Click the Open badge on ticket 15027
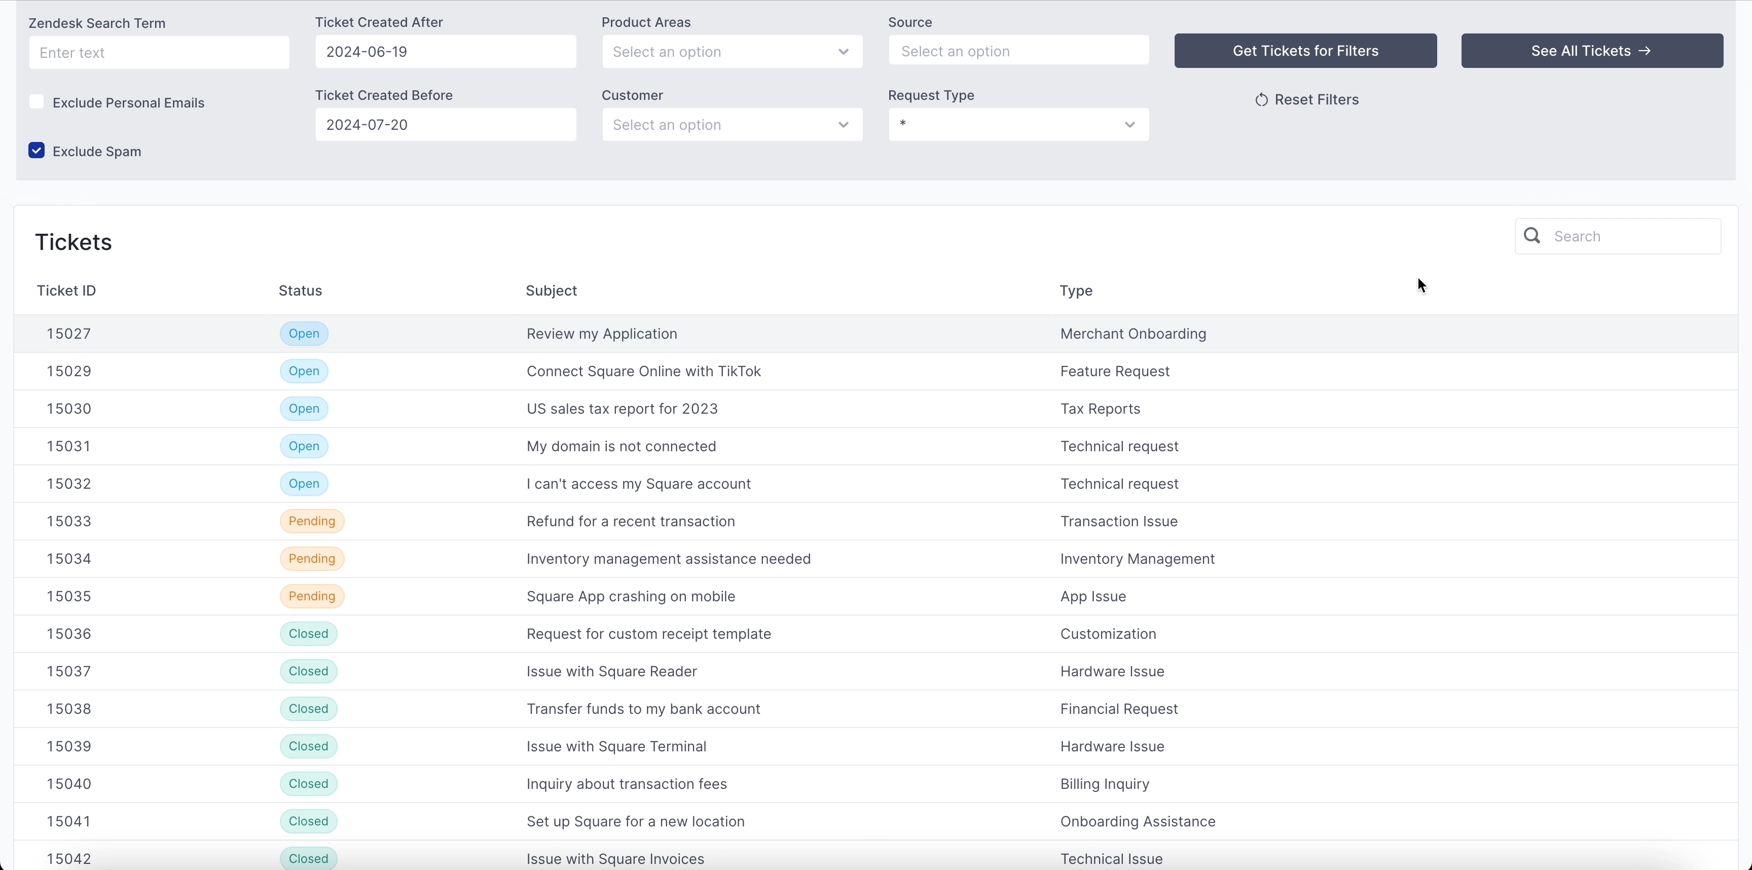Image resolution: width=1752 pixels, height=870 pixels. 303,333
